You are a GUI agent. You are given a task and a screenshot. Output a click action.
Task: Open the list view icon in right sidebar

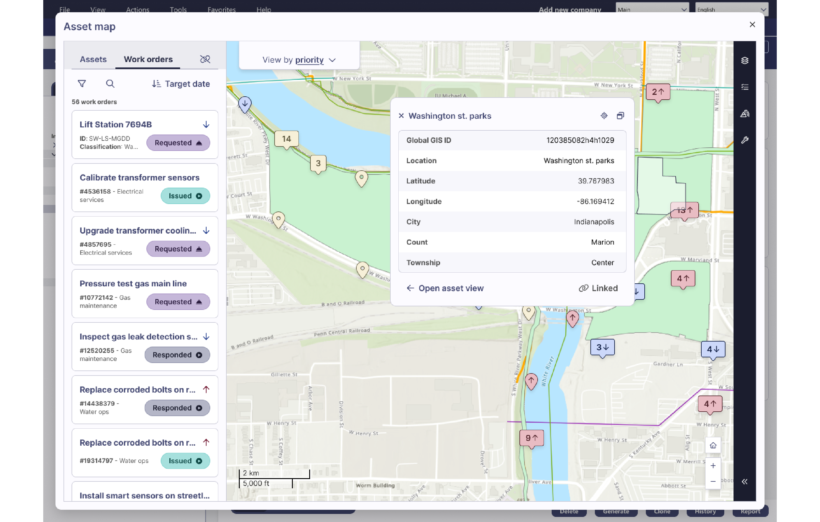(744, 87)
